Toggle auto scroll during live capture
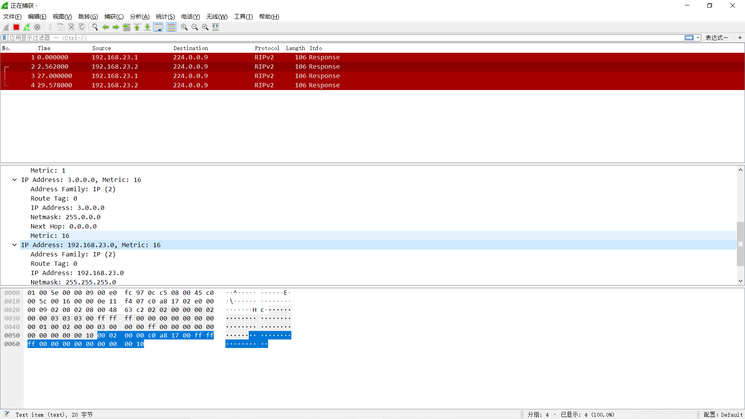The width and height of the screenshot is (745, 419). pyautogui.click(x=158, y=27)
